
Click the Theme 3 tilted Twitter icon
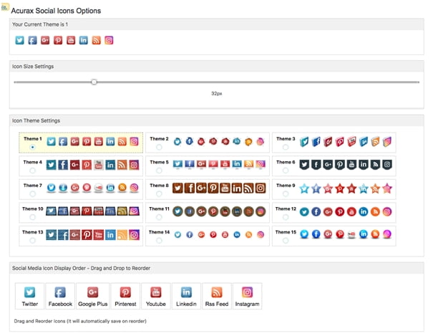[x=304, y=141]
